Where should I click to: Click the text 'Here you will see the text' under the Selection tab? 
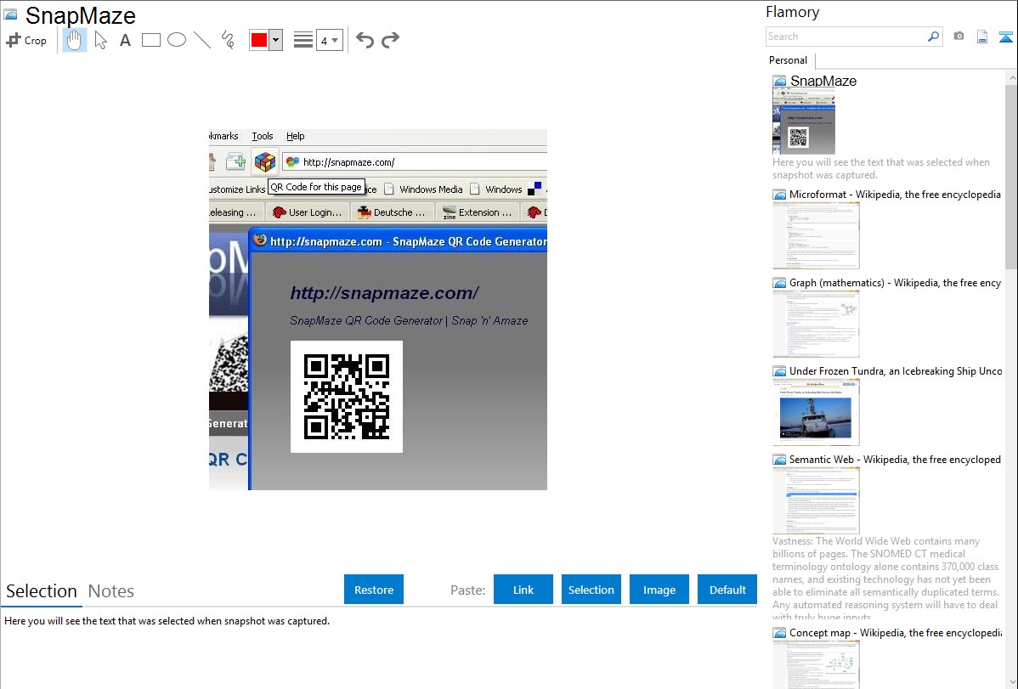167,621
